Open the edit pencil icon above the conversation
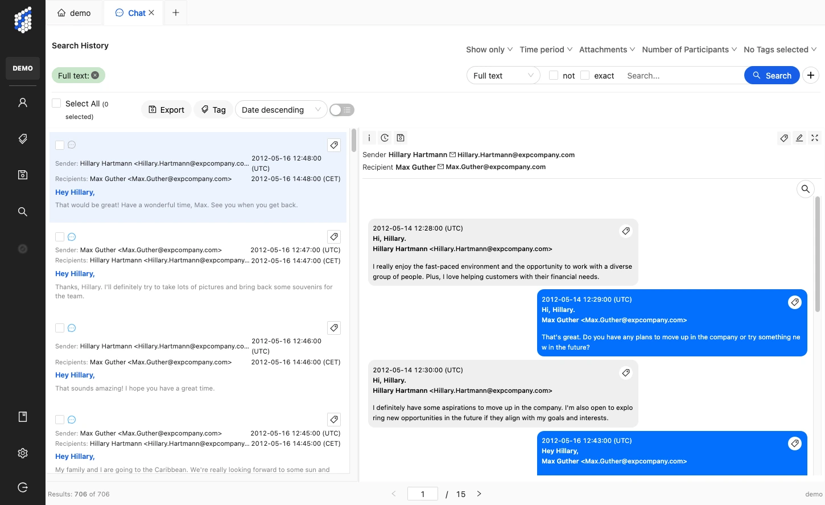 point(799,138)
